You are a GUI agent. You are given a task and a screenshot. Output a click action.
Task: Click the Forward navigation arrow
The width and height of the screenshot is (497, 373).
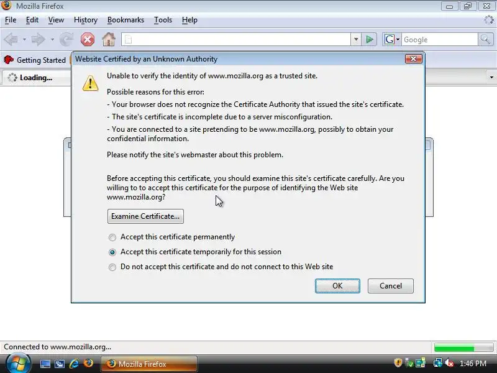tap(38, 40)
